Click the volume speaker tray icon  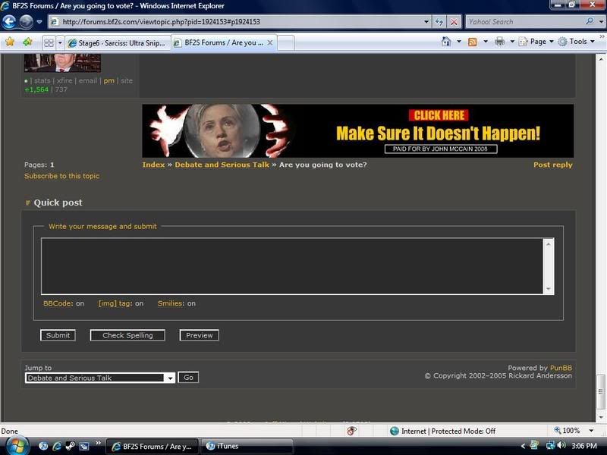coord(561,446)
